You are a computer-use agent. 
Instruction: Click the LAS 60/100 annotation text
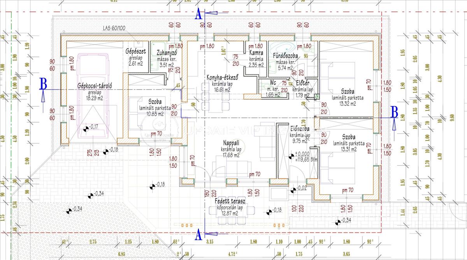click(x=114, y=28)
